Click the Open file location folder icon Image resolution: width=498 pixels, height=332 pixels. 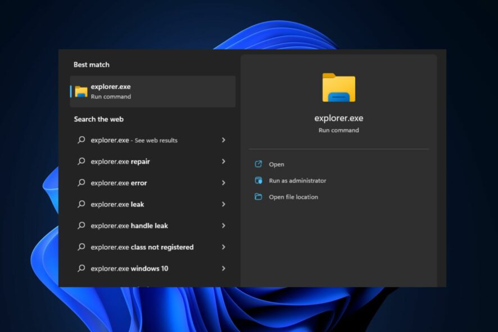tap(258, 196)
